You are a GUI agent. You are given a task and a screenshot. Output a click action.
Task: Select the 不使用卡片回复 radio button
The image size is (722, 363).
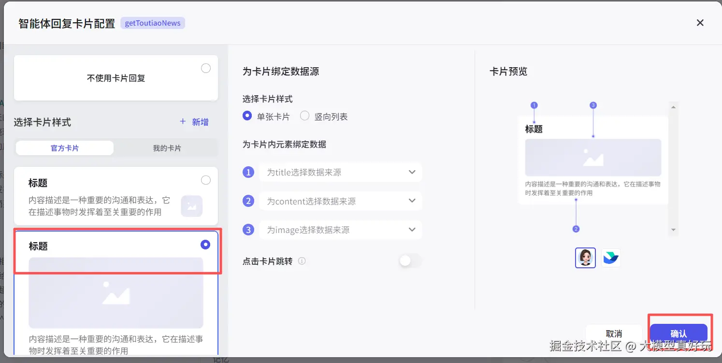point(206,68)
